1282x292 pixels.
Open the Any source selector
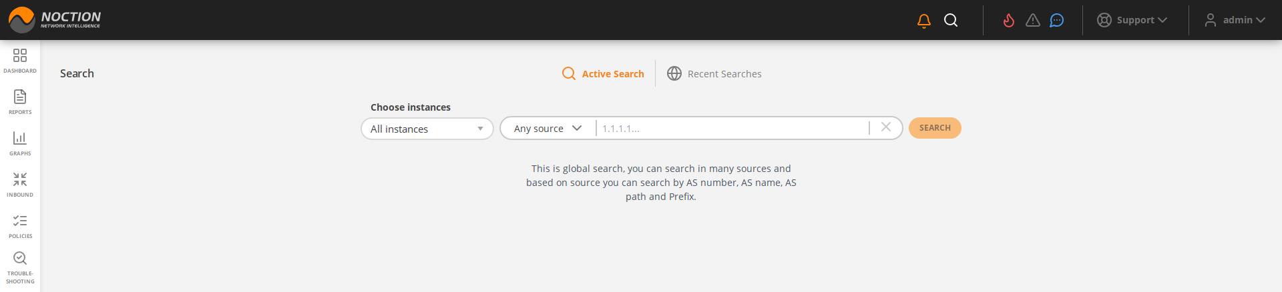pyautogui.click(x=548, y=129)
